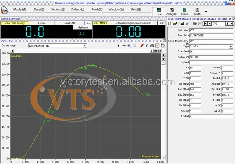235x164 pixels.
Task: Click the greyed zoom out magnifier
Action: [135, 46]
